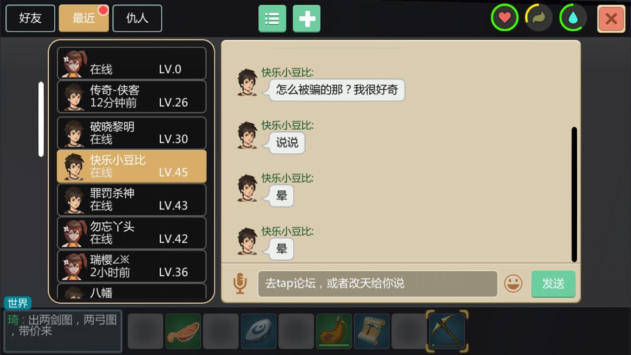This screenshot has height=355, width=631.
Task: Switch to the 仇人 tab
Action: coord(137,18)
